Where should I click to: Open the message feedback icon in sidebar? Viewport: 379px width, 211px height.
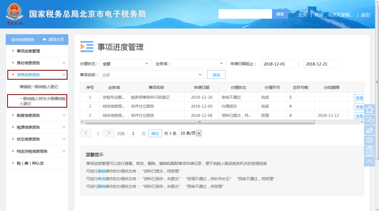tap(369, 141)
